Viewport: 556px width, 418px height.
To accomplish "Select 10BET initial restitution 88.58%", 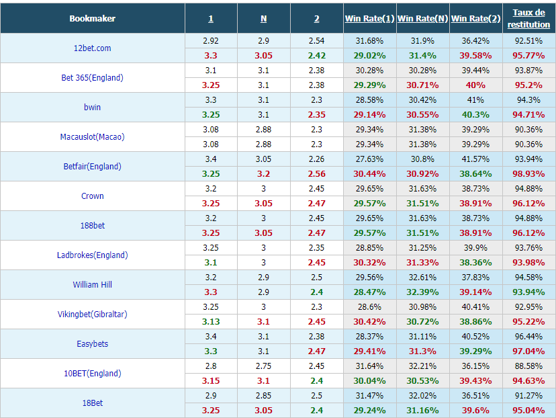I will click(528, 366).
